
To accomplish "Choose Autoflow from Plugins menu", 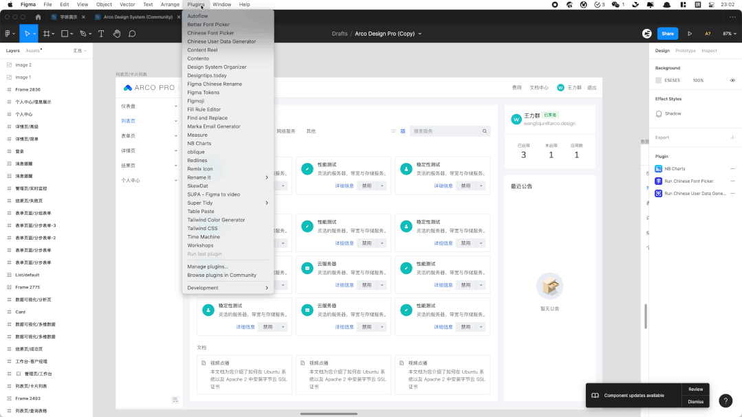I will point(197,16).
